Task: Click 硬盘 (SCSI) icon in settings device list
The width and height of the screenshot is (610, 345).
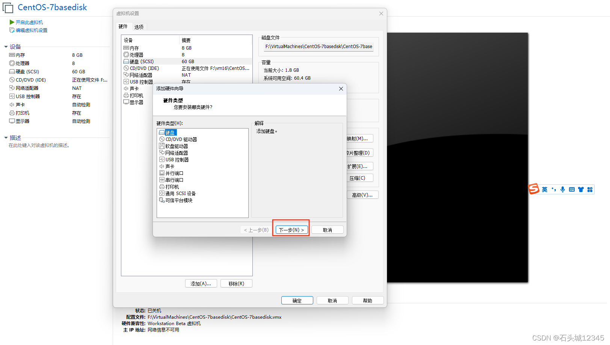Action: tap(126, 62)
